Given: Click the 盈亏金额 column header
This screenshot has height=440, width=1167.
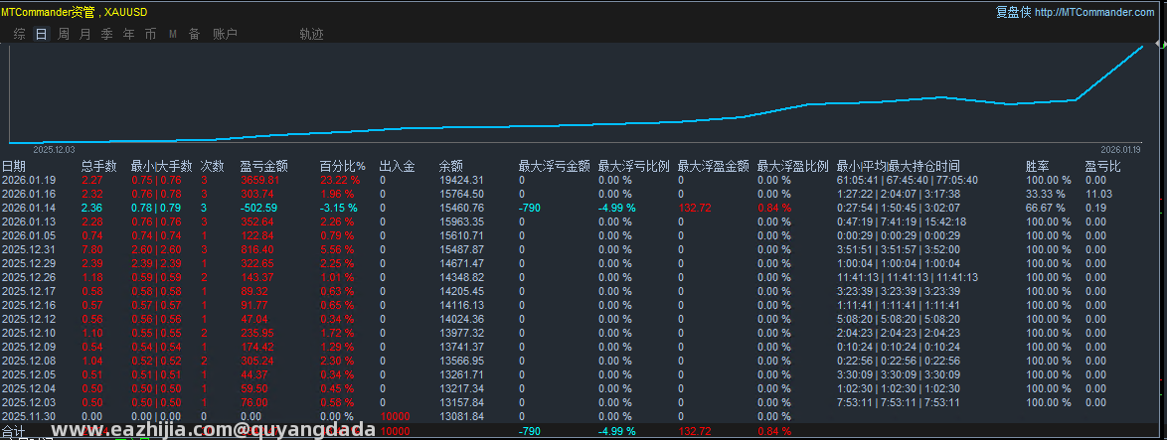Looking at the screenshot, I should pos(264,166).
